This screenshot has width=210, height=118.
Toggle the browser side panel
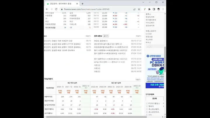154,9
